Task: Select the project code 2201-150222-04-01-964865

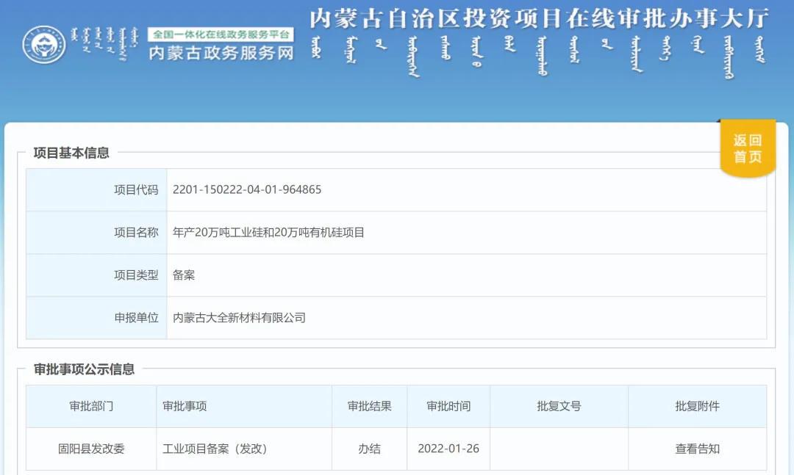Action: point(247,189)
